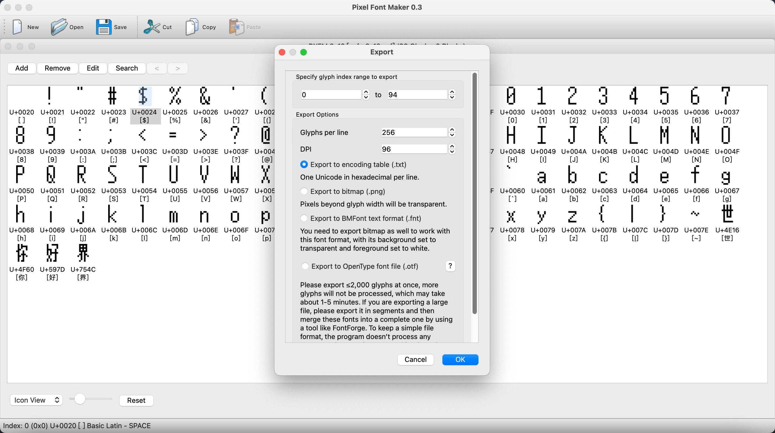The image size is (775, 433).
Task: Enable Export to bitmap (.png)
Action: (x=304, y=191)
